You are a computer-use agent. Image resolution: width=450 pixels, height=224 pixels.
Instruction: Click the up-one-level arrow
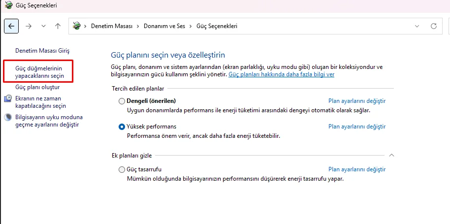pos(58,26)
